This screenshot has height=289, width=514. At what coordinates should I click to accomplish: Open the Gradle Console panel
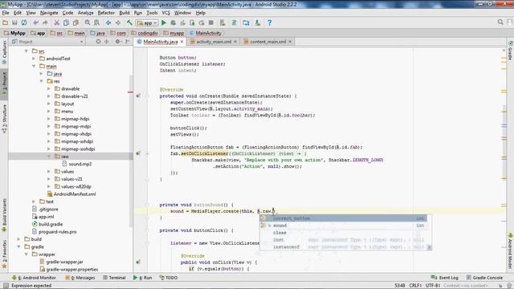(484, 278)
